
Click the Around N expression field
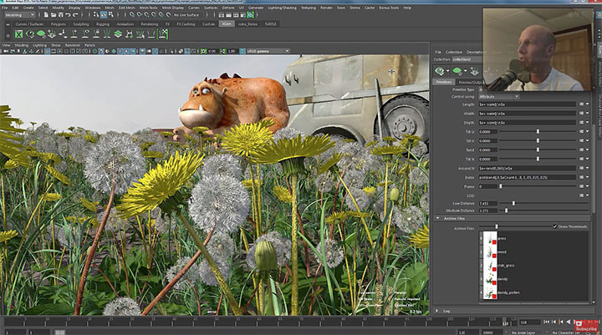[x=527, y=168]
